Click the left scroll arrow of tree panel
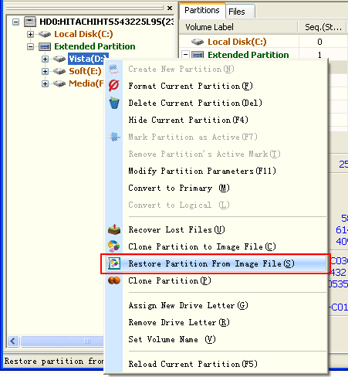Image resolution: width=348 pixels, height=377 pixels. [13, 341]
